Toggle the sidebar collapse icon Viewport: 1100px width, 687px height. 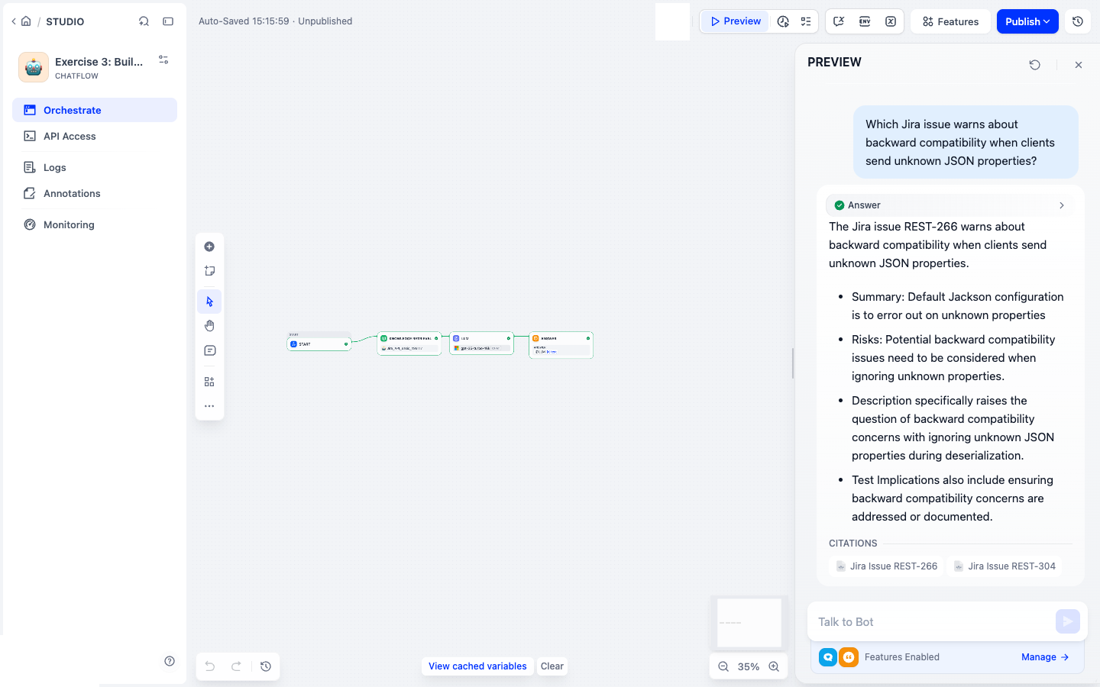point(168,21)
